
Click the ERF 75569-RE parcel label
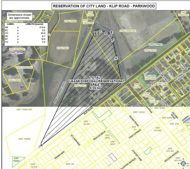tap(128, 31)
